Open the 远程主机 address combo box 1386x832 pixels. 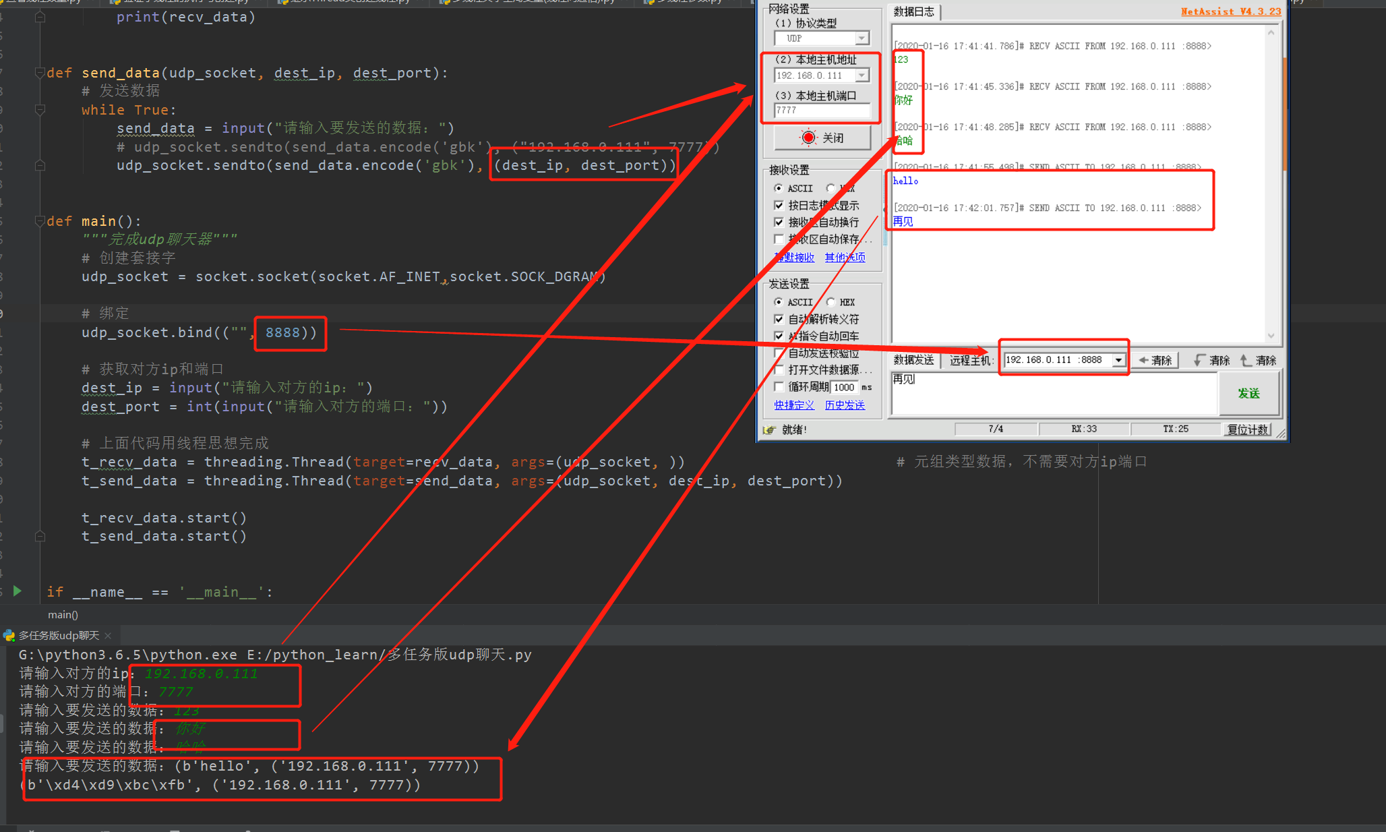pos(1118,360)
